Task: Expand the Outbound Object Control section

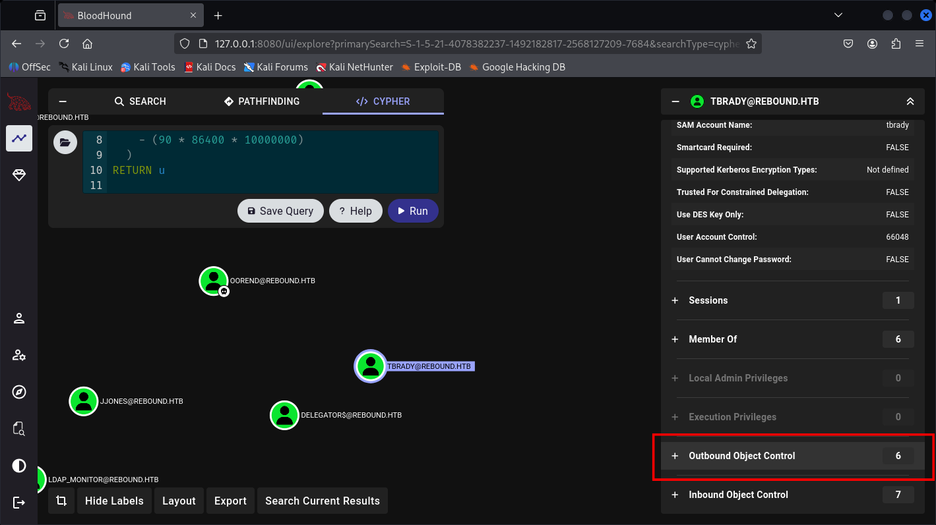Action: [741, 456]
